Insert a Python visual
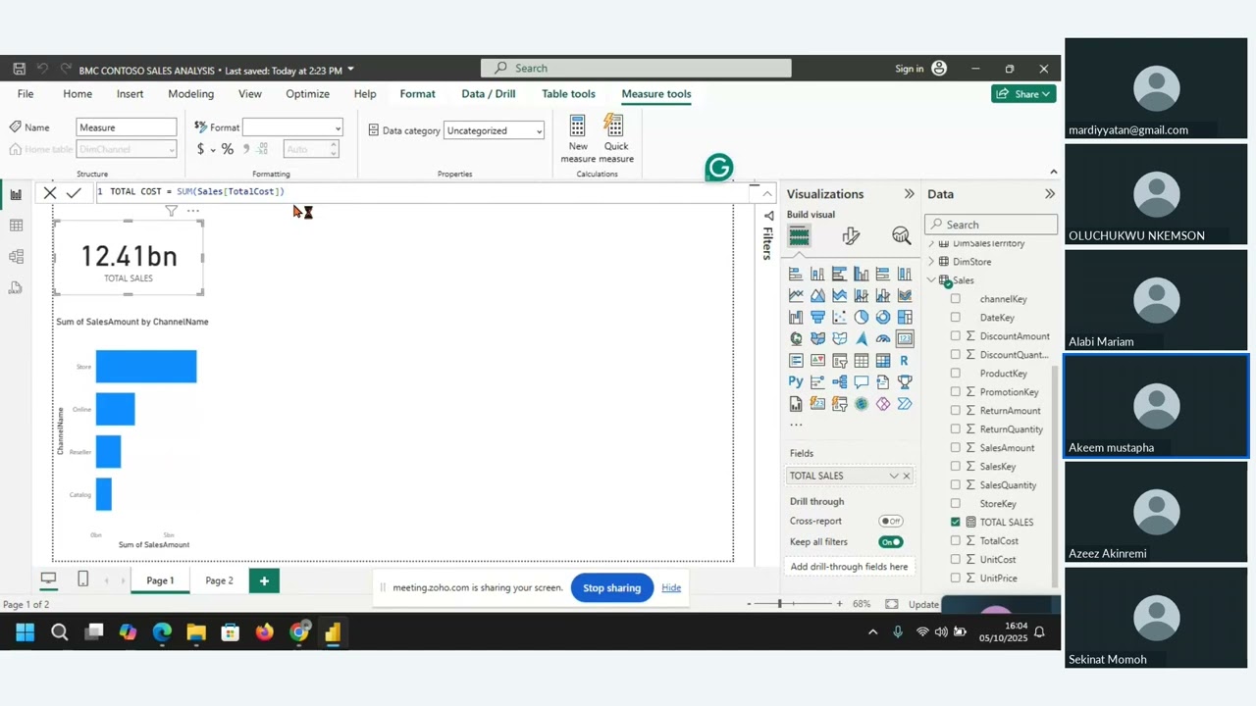 coord(796,381)
